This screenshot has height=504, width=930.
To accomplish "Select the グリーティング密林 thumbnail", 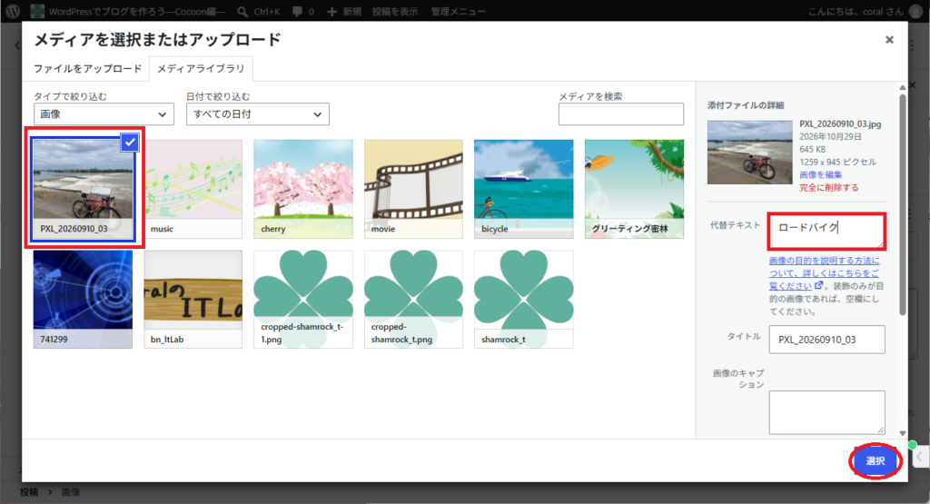I will [x=634, y=189].
